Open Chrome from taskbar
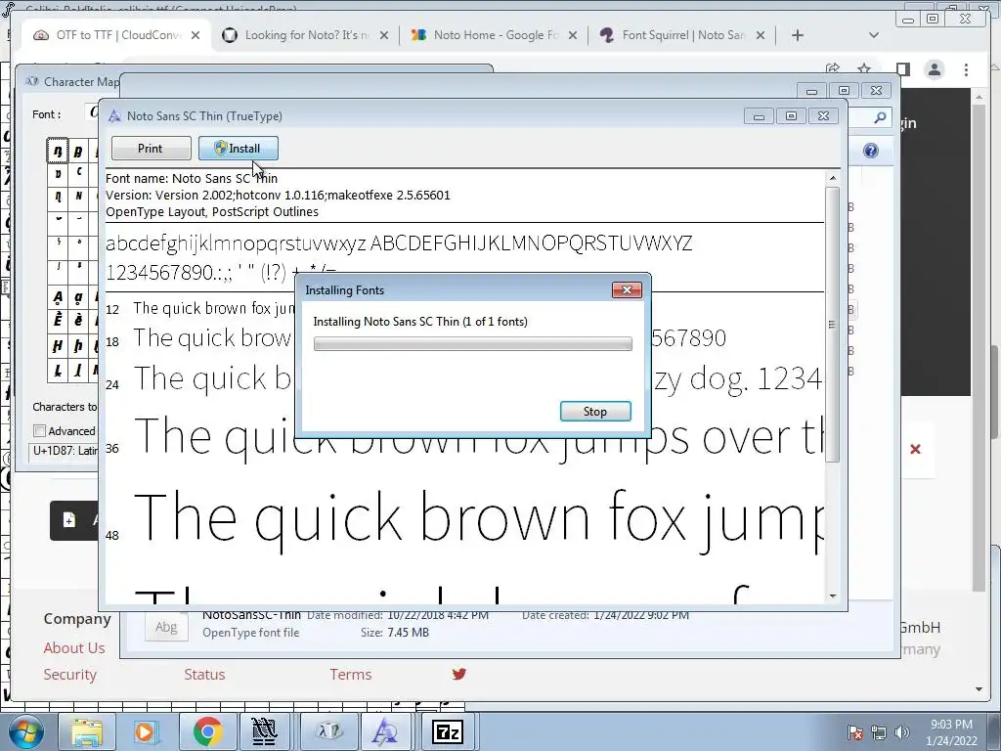 207,731
